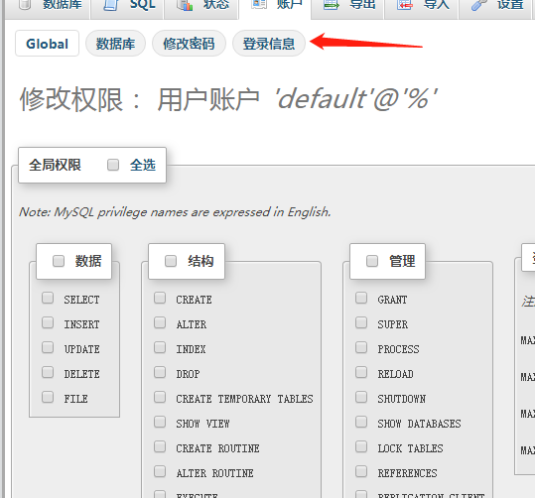
Task: Tick the DROP privilege checkbox
Action: point(160,372)
